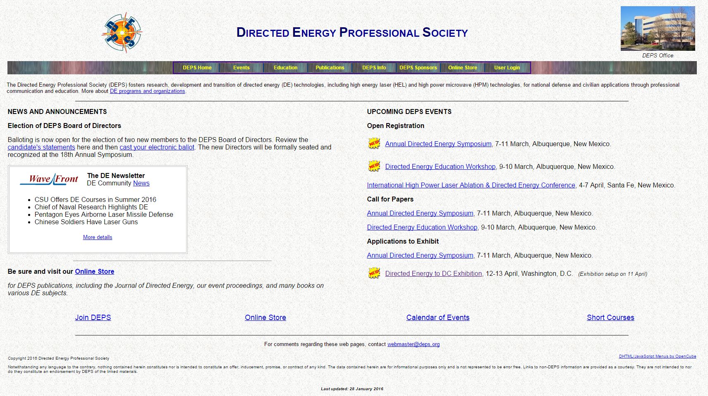Viewport: 708px width, 396px height.
Task: Open the Directed Energy to DC Exhibition link
Action: click(433, 274)
